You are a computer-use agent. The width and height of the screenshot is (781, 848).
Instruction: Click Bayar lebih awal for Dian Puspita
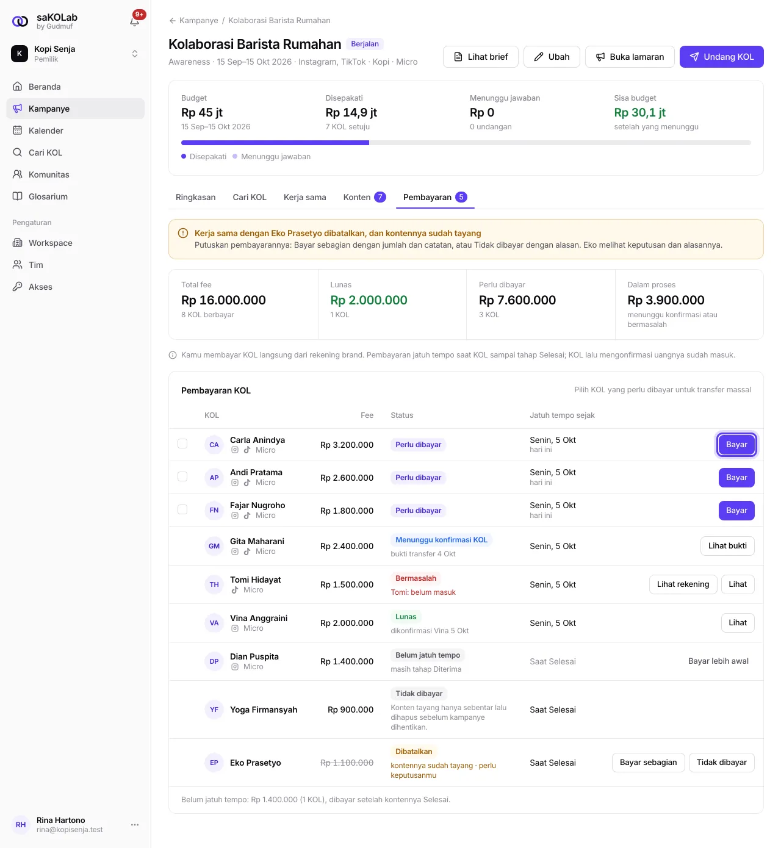(718, 661)
